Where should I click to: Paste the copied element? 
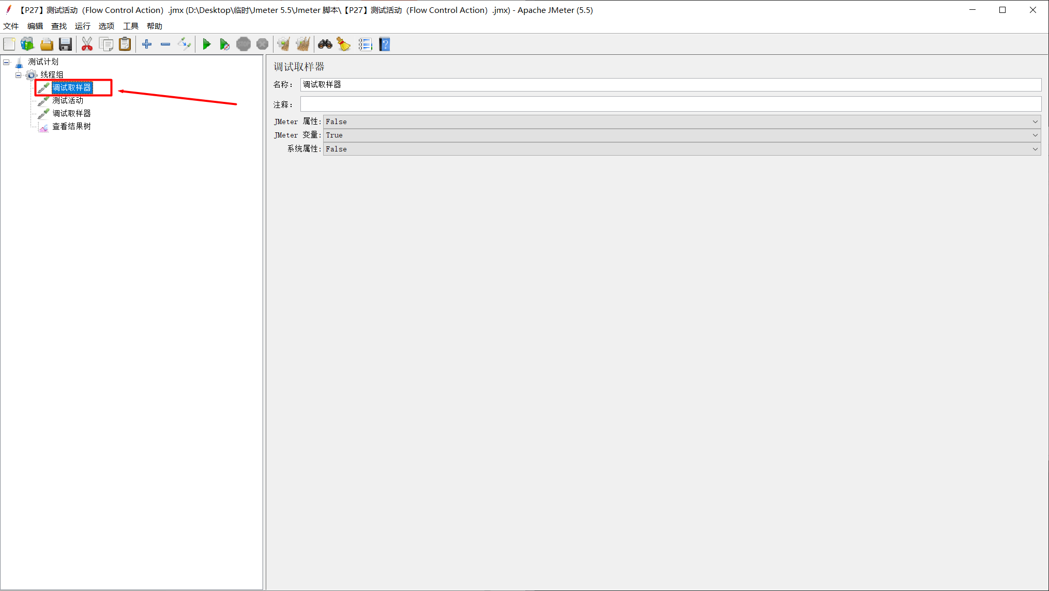125,44
